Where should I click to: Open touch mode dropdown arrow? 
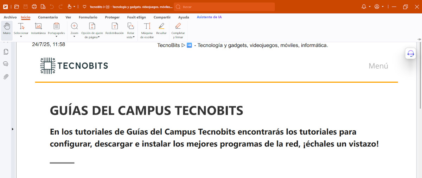click(74, 7)
